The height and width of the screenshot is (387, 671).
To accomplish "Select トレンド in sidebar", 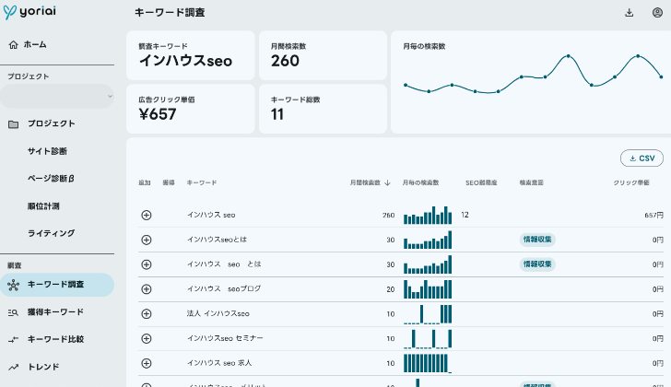I will pyautogui.click(x=43, y=367).
